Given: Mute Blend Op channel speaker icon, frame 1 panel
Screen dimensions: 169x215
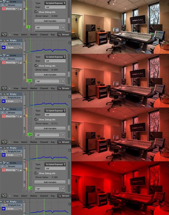Looking at the screenshot, I should pos(17,9).
